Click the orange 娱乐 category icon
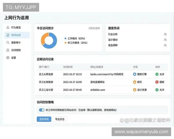 point(135,82)
